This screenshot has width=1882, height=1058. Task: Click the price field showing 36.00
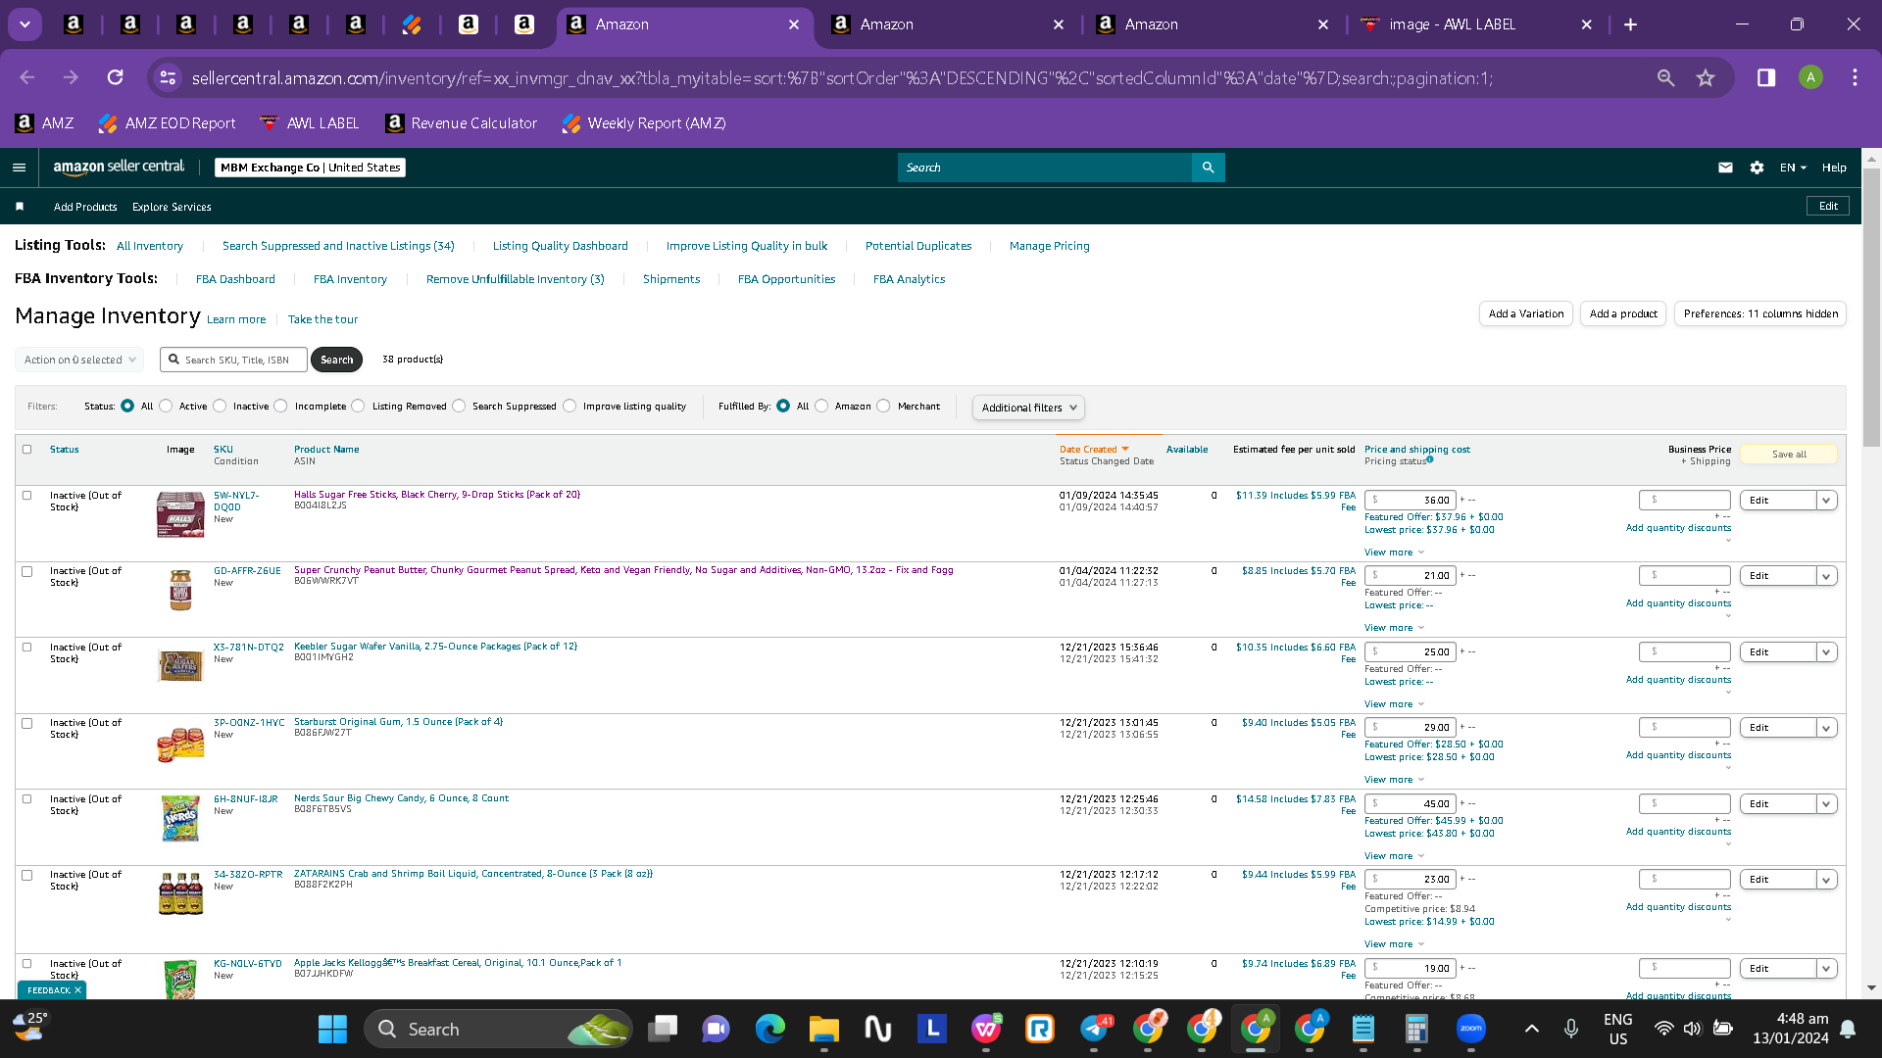[x=1411, y=500]
